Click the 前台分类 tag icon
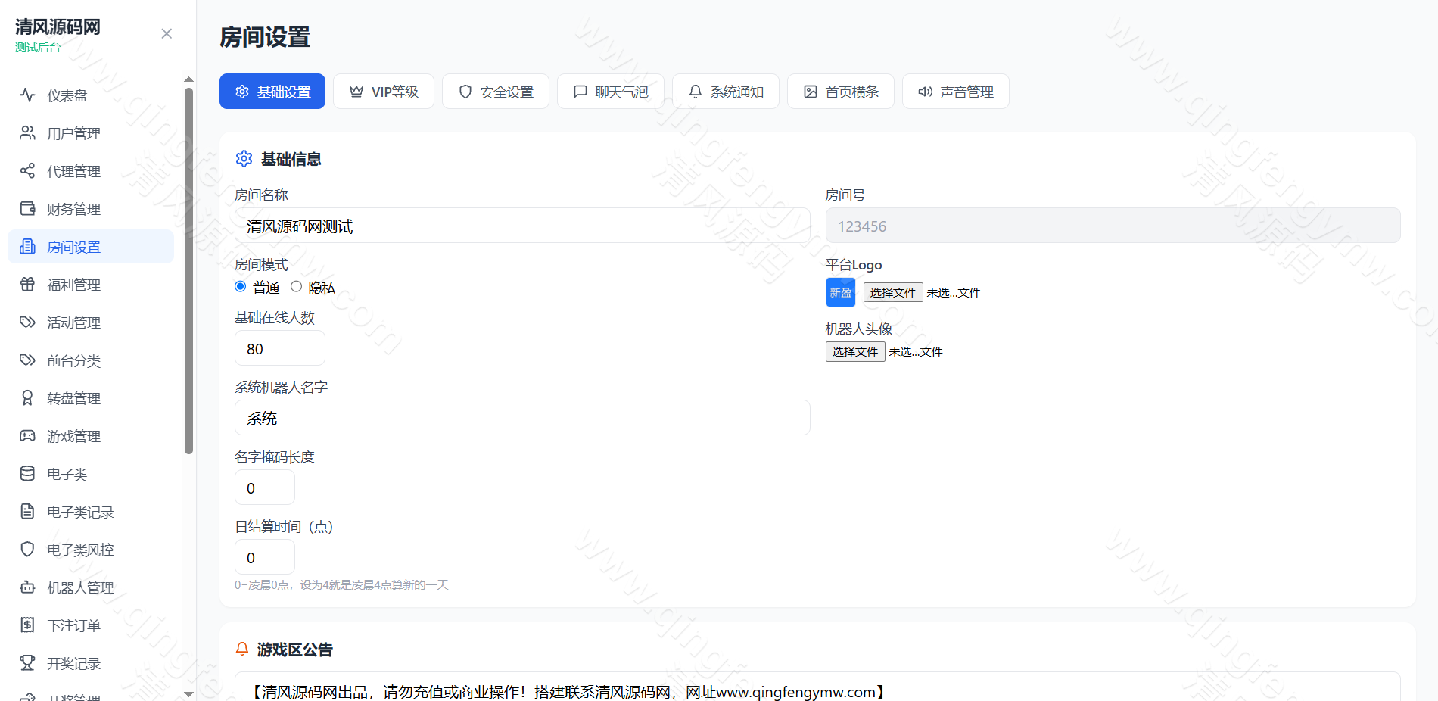The width and height of the screenshot is (1438, 701). (27, 360)
